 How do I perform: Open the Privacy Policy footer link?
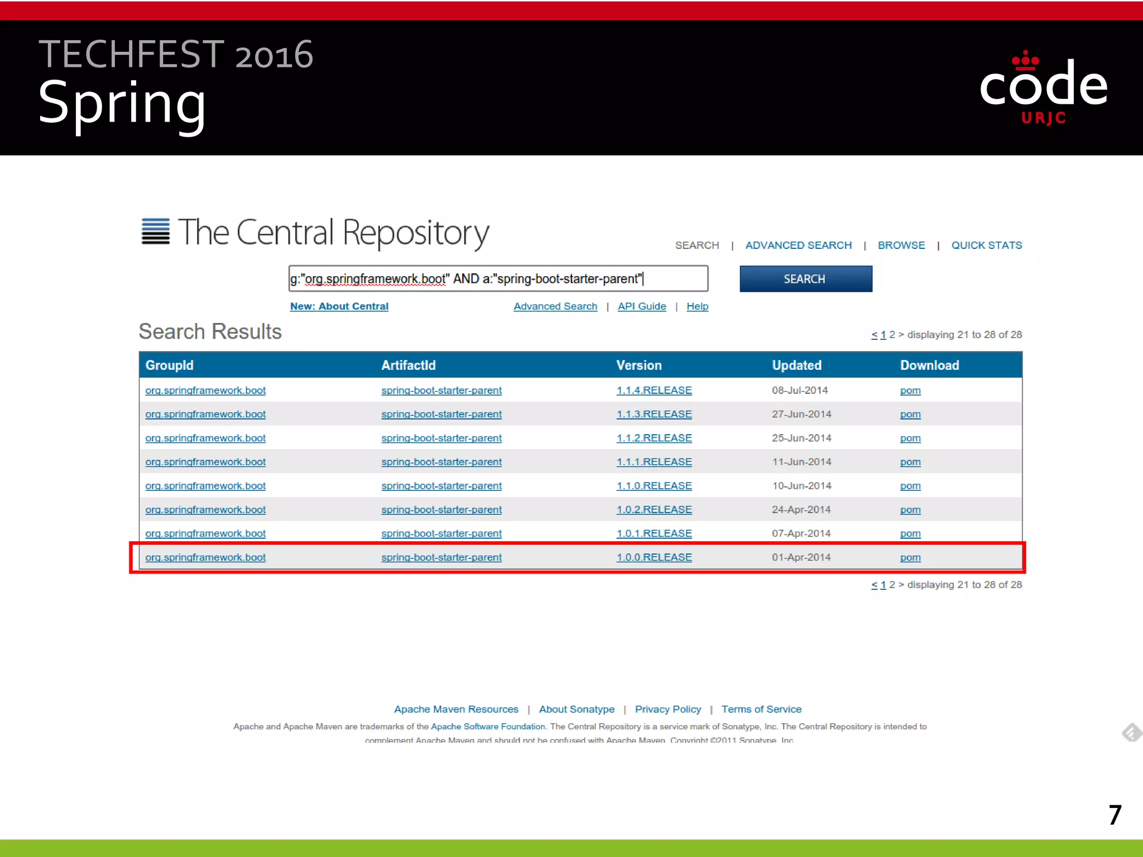[667, 709]
